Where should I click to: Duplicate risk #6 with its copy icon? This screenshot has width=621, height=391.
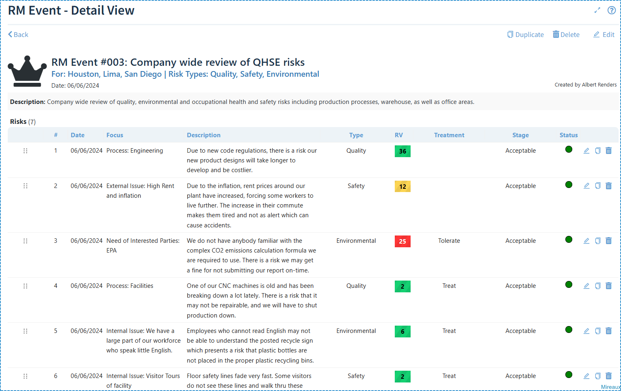pyautogui.click(x=597, y=376)
